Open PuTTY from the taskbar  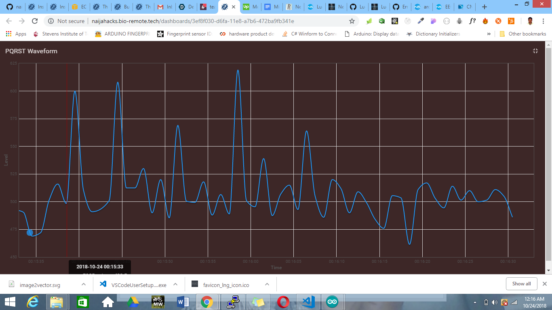[x=233, y=302]
